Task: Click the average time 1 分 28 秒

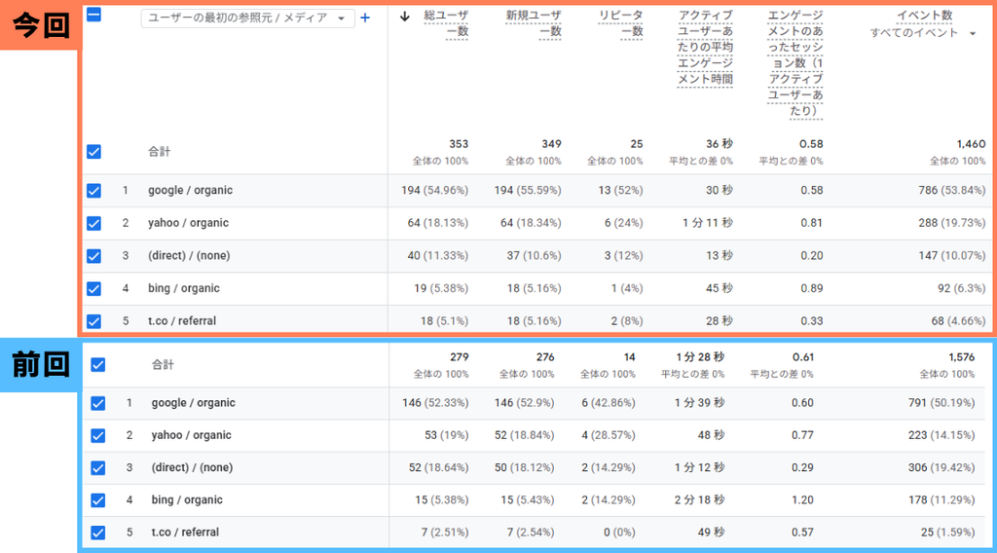Action: tap(700, 357)
